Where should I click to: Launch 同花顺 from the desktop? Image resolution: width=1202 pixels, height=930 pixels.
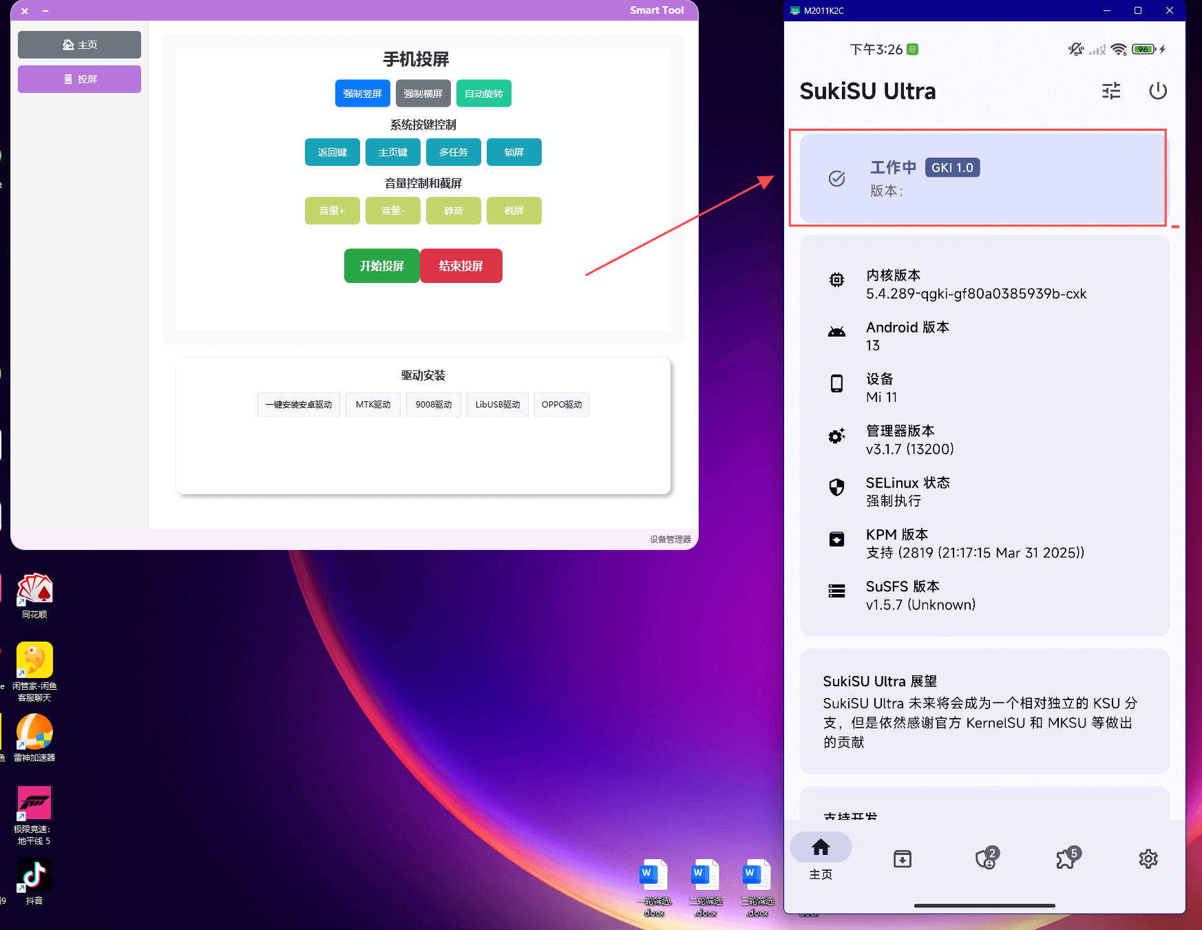click(34, 589)
